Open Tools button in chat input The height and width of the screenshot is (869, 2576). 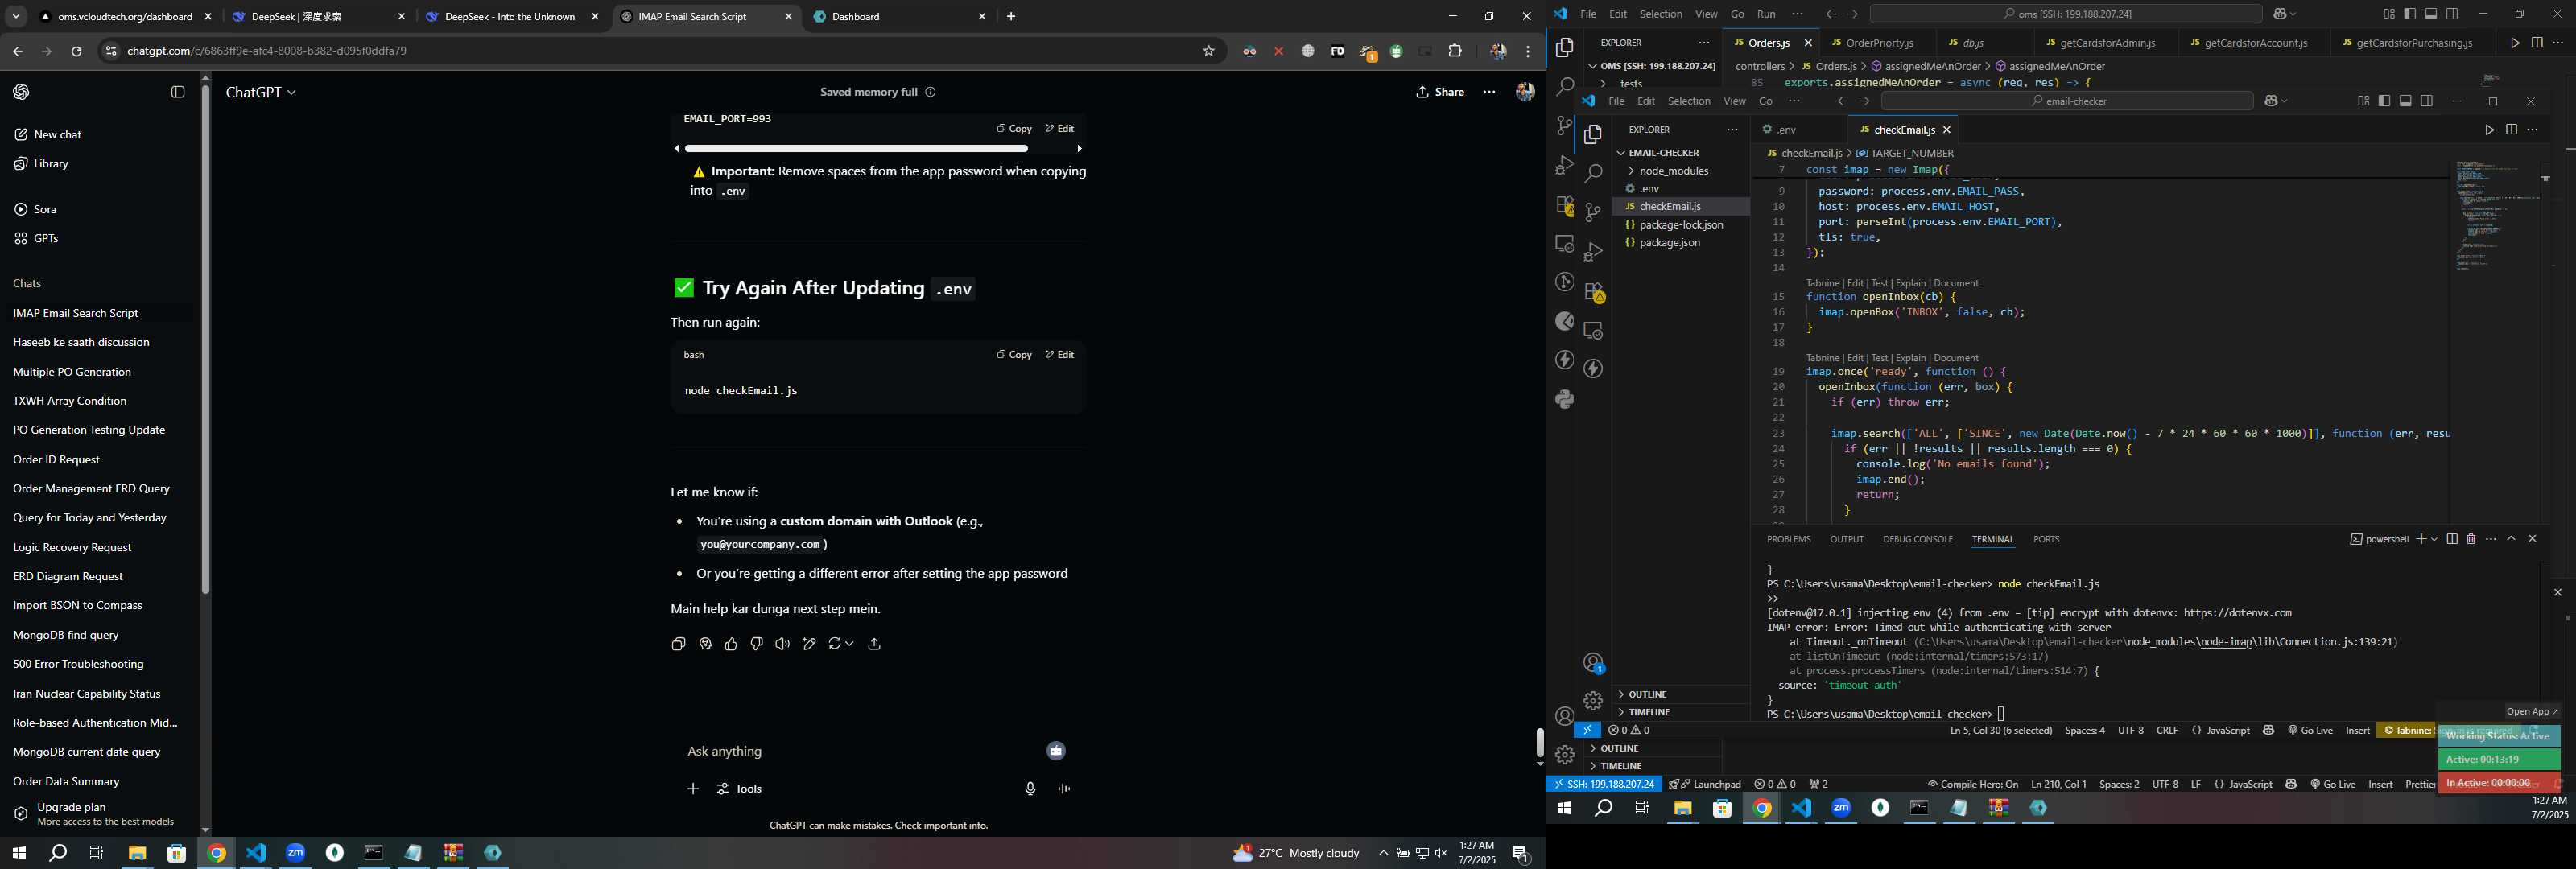[x=740, y=789]
